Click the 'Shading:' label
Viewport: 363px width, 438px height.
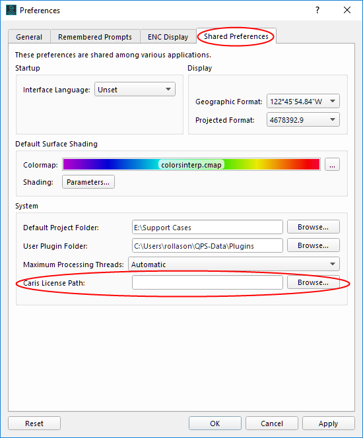point(38,182)
